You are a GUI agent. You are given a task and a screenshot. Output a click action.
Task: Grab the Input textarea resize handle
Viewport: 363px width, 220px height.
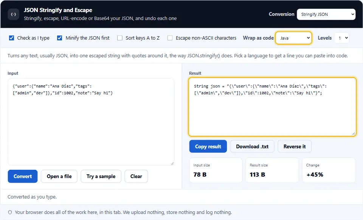[x=172, y=163]
